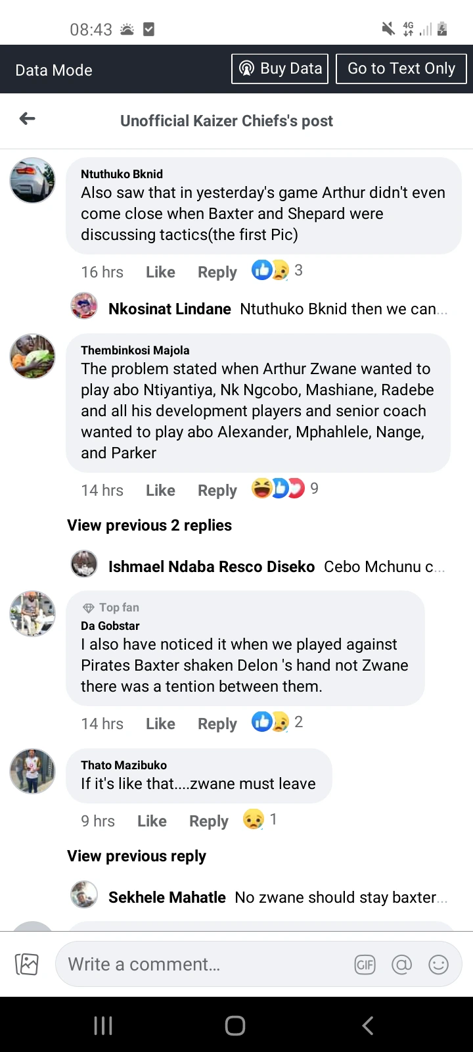Tap the Top fan badge on Da Gobstar's comment
This screenshot has height=1052, width=473.
coord(110,607)
